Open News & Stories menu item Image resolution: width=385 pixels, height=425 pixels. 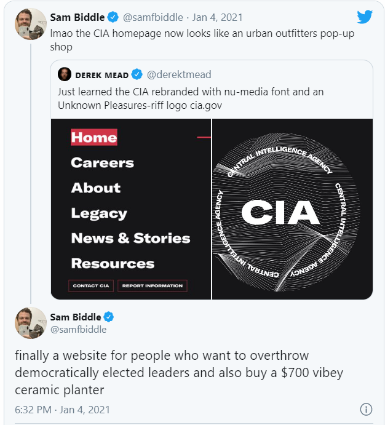pos(130,238)
